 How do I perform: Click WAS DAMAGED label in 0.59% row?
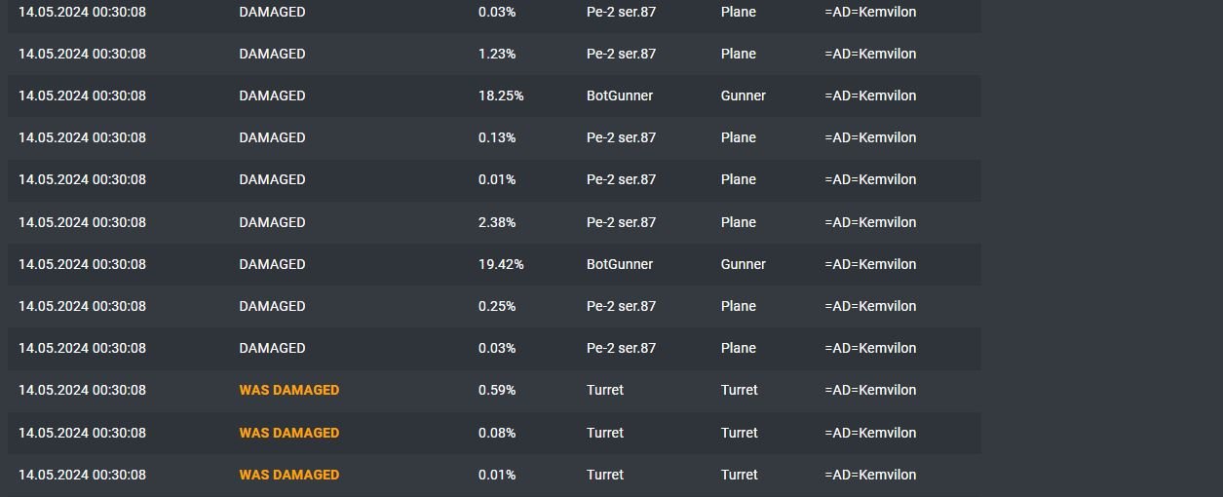pos(289,390)
